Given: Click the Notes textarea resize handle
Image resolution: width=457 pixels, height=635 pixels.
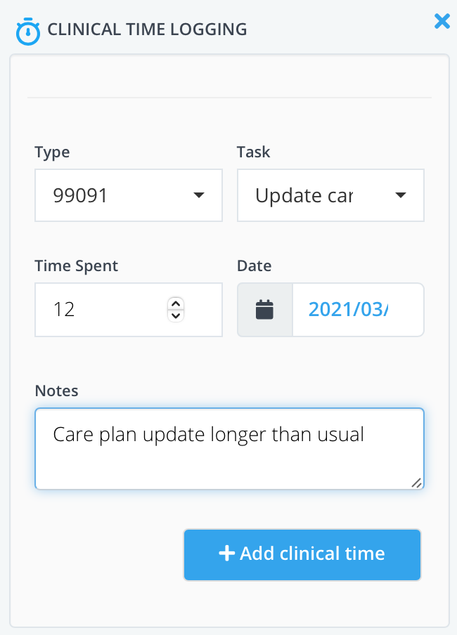Looking at the screenshot, I should pos(416,482).
